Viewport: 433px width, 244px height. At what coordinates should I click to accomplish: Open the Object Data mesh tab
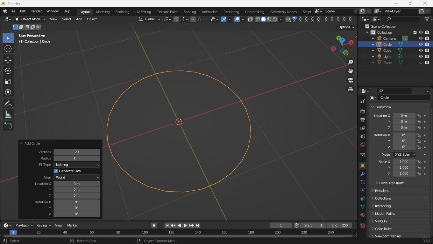(362, 207)
